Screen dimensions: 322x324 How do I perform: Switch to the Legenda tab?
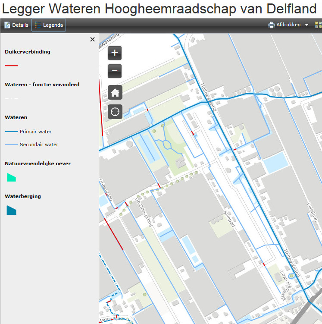pos(49,25)
